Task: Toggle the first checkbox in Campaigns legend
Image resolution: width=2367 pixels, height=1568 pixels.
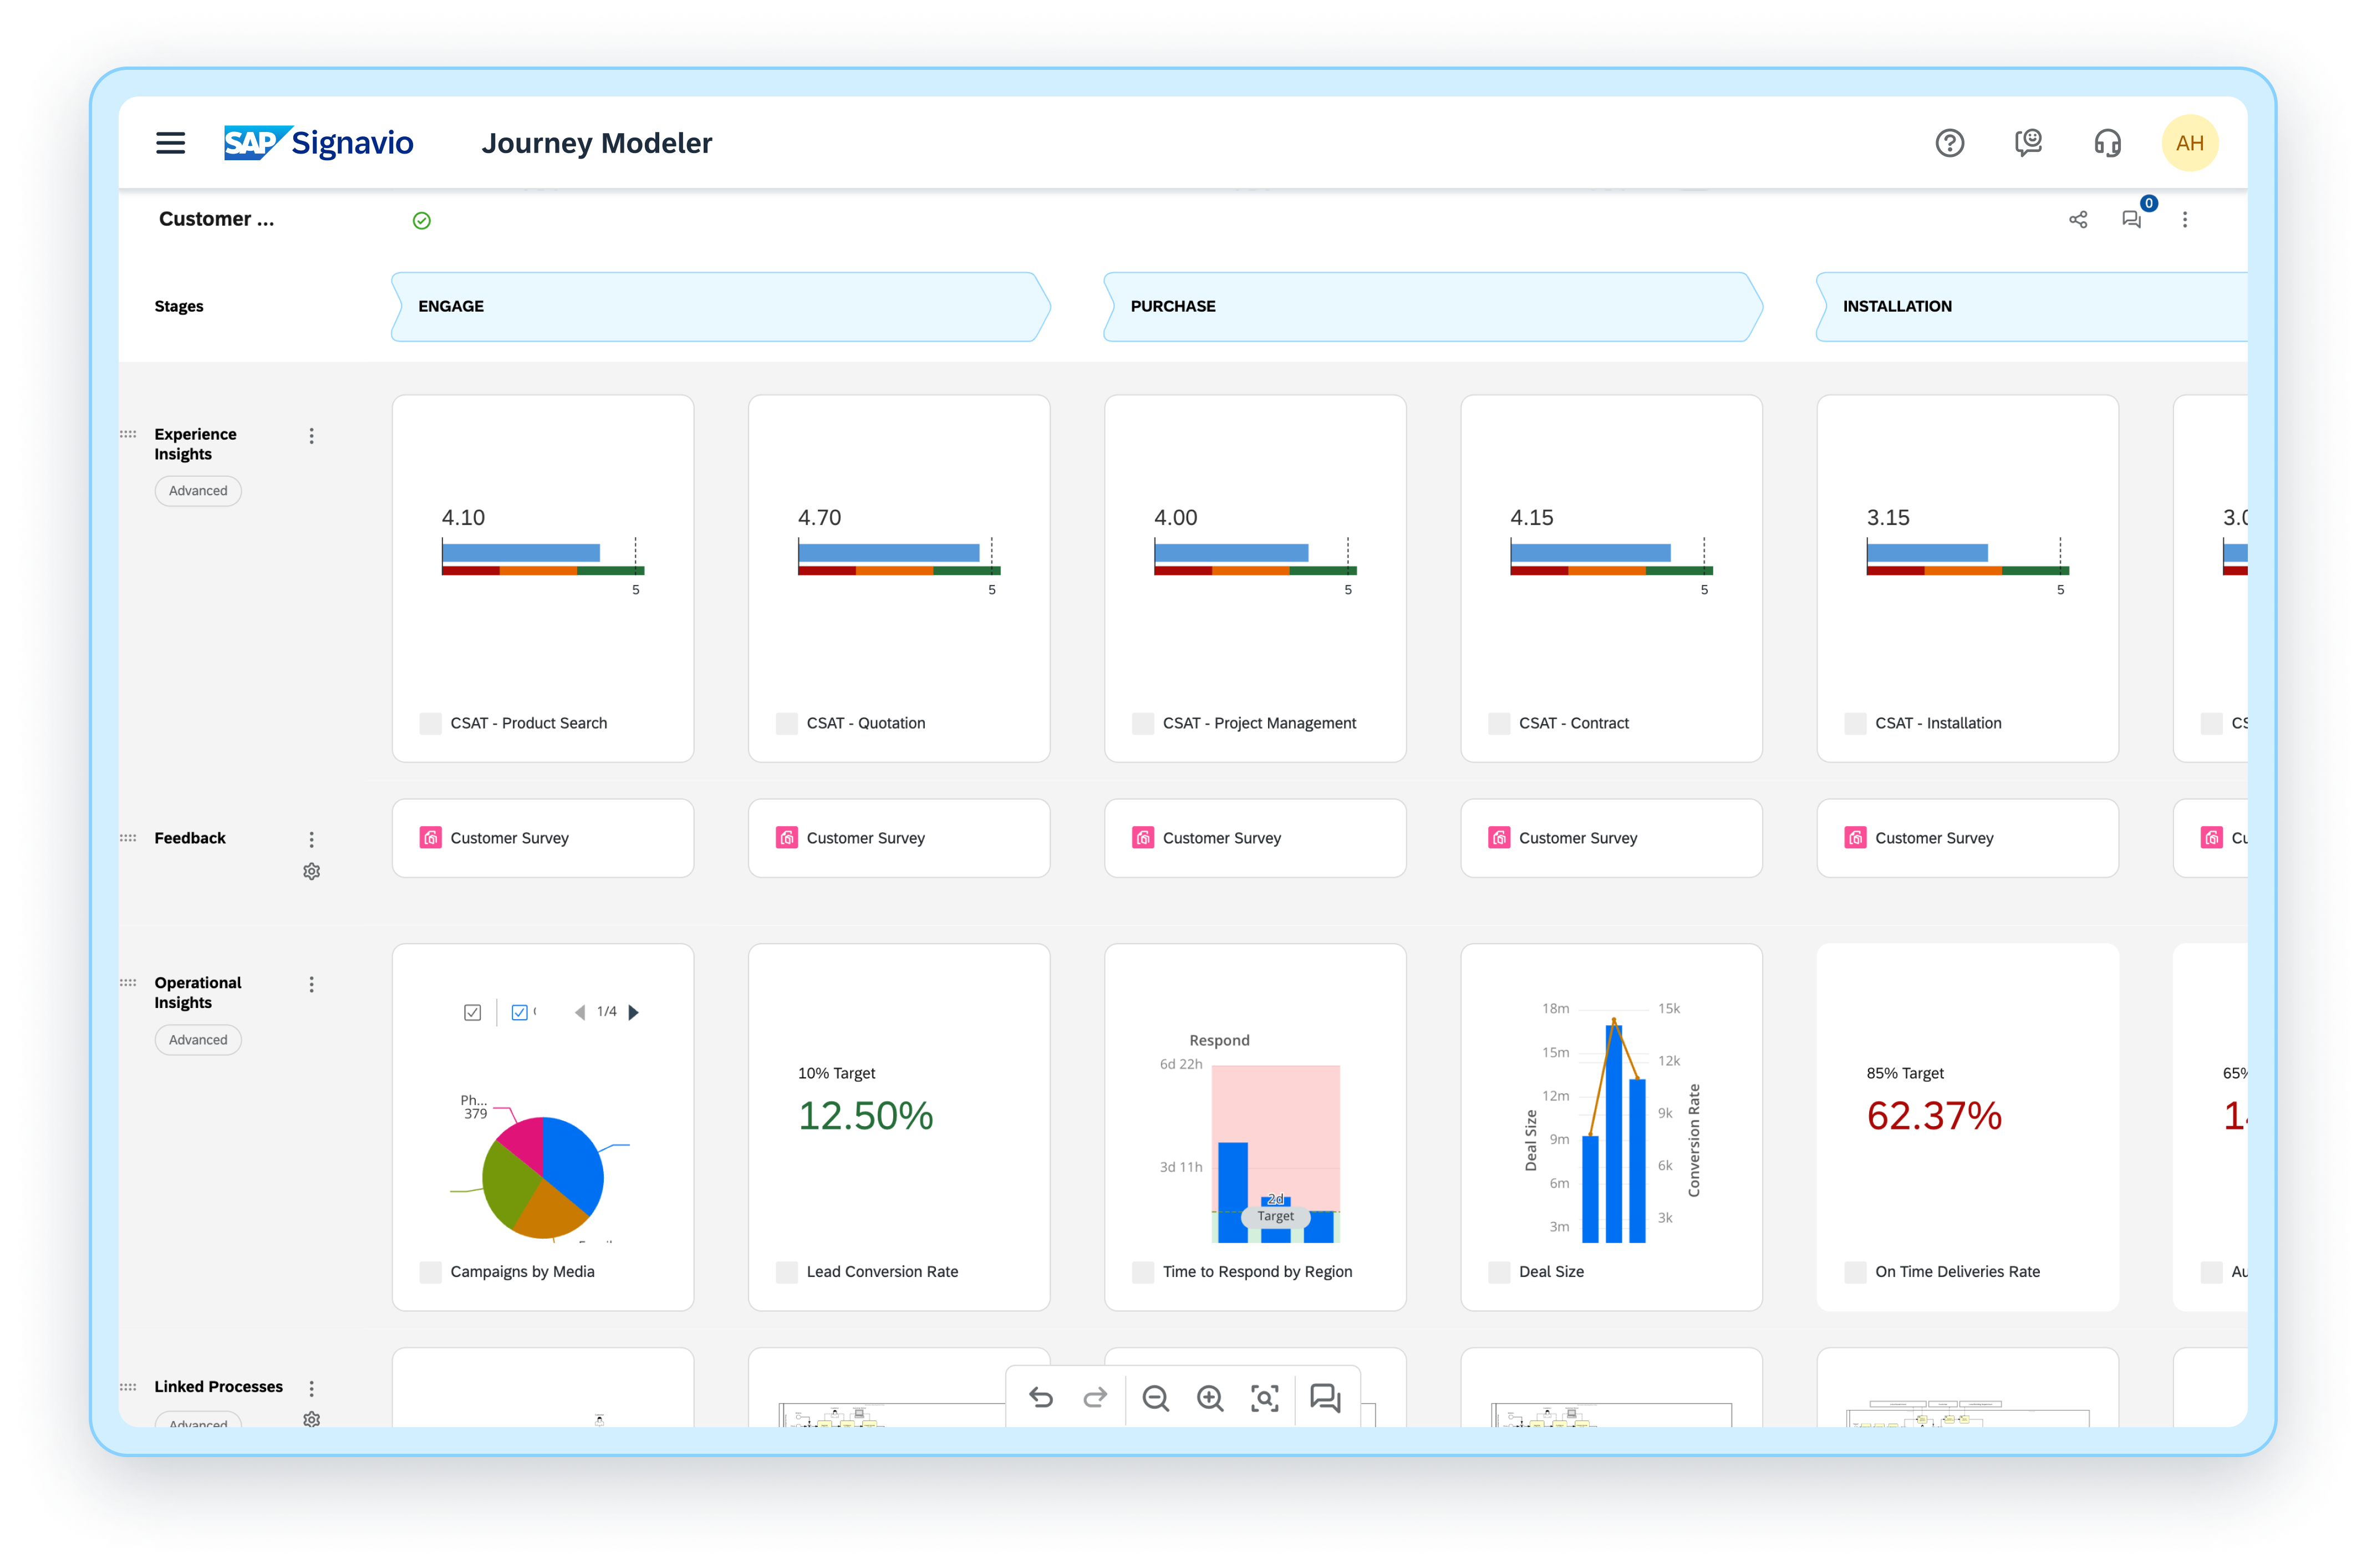Action: [x=472, y=1012]
